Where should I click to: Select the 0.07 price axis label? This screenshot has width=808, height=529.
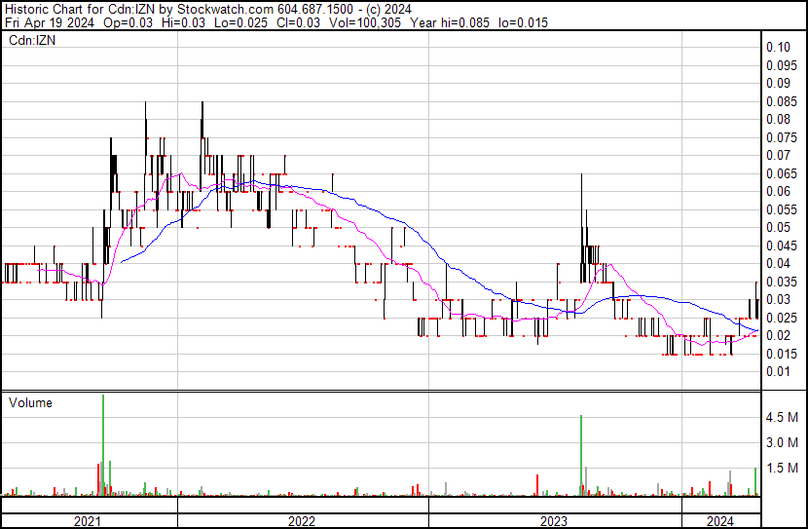pyautogui.click(x=778, y=155)
